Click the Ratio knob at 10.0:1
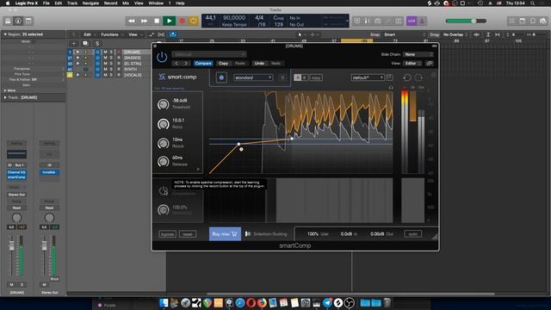 (x=163, y=124)
